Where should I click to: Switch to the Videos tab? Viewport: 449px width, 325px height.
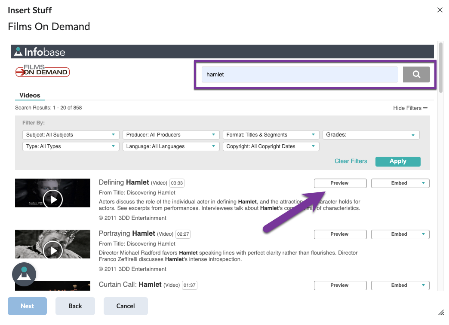[30, 95]
